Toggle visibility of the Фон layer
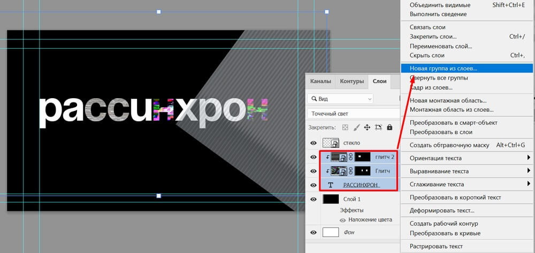The image size is (535, 253). (x=313, y=232)
